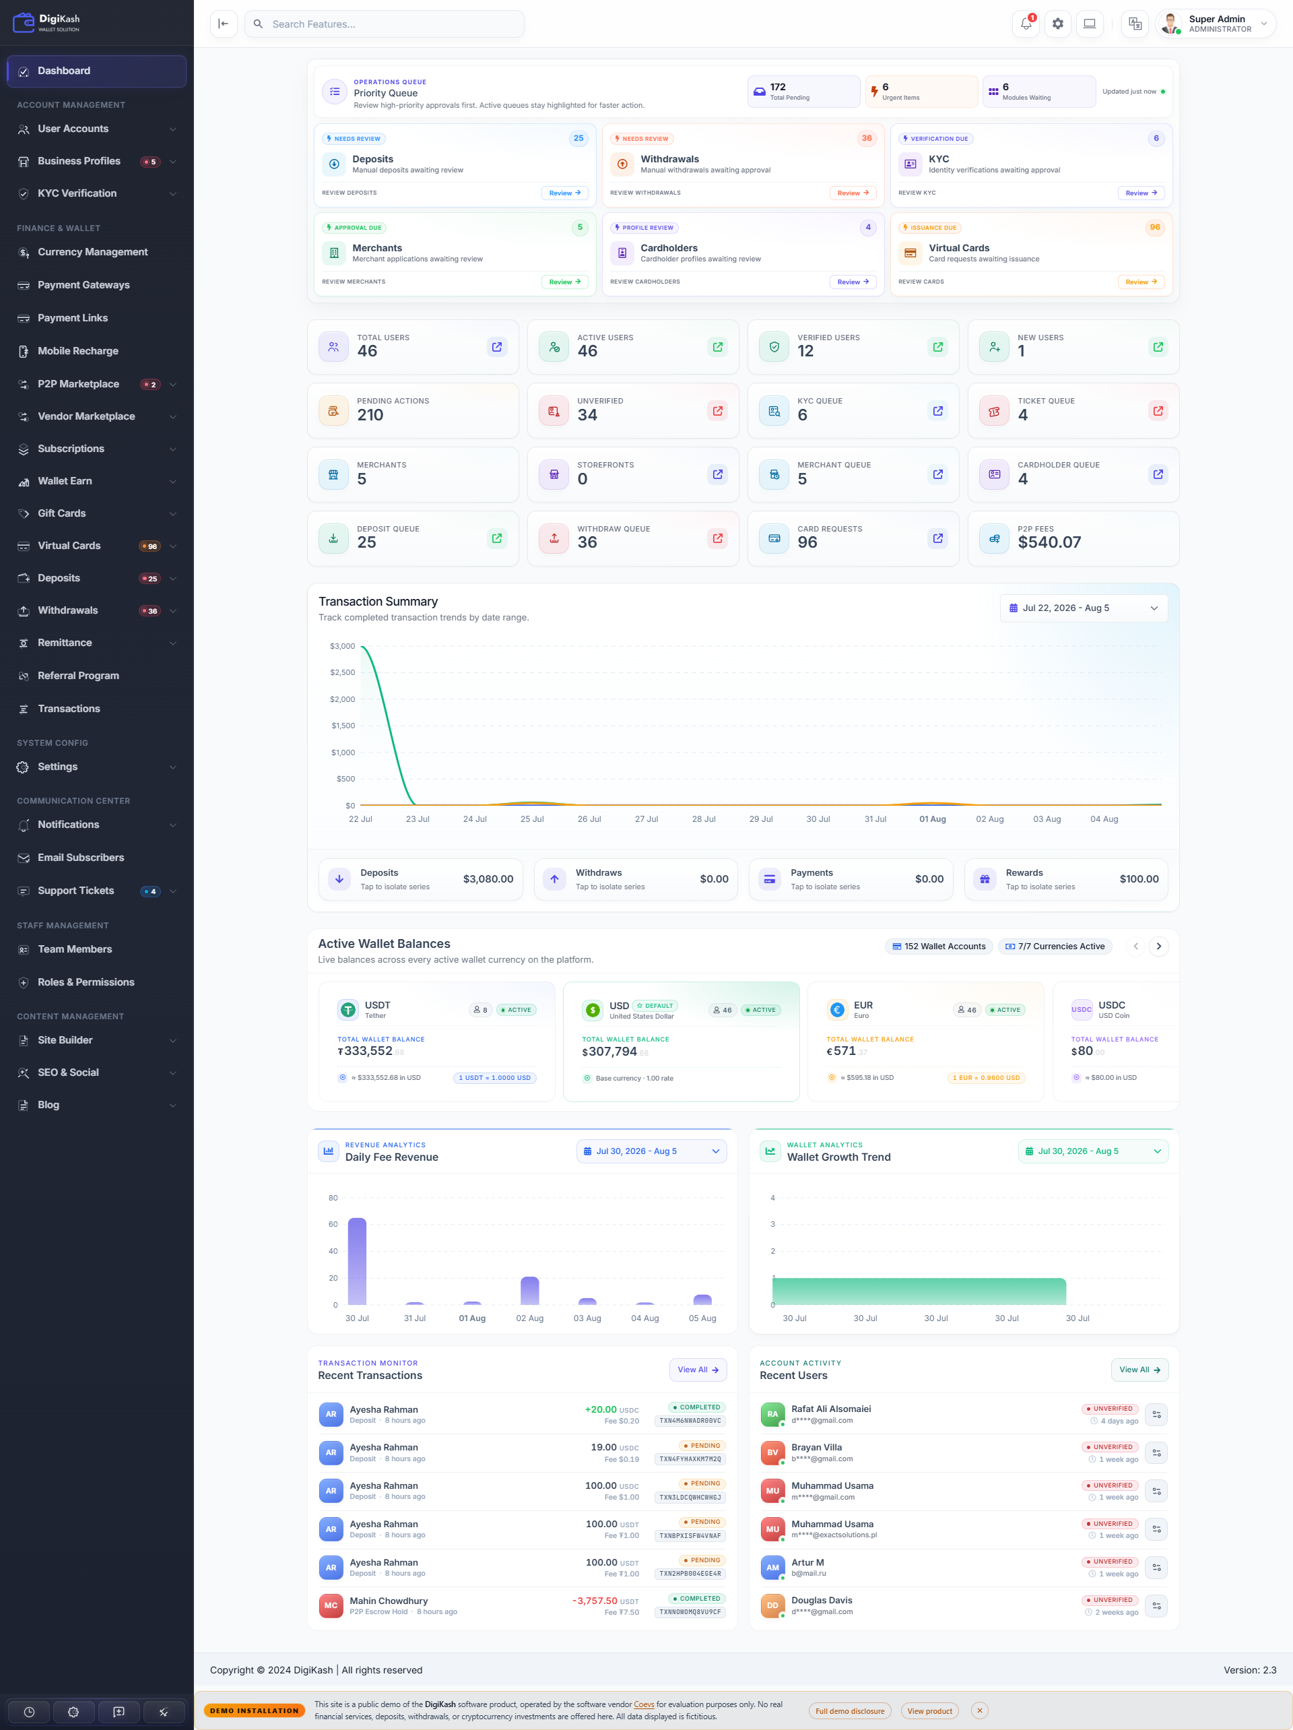Open Transaction Summary date range dropdown

tap(1084, 608)
